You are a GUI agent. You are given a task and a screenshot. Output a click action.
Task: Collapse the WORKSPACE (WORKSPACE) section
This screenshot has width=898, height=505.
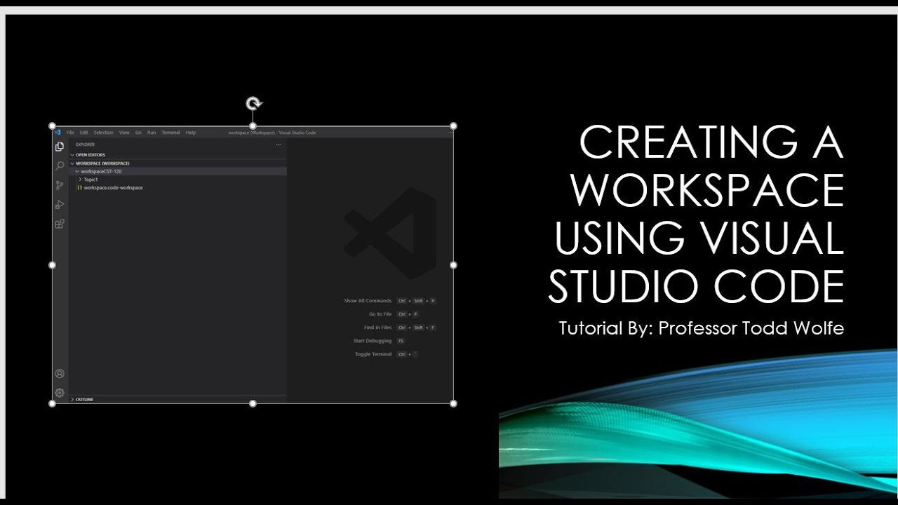click(x=72, y=163)
